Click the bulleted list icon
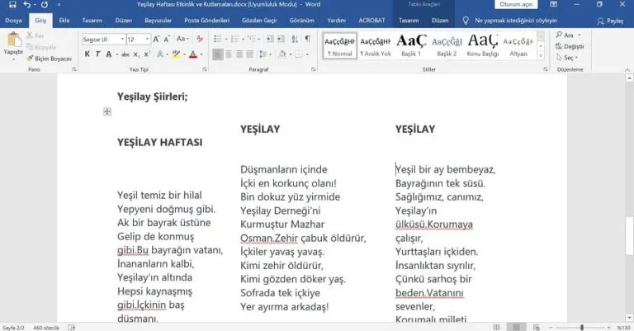 click(x=218, y=39)
